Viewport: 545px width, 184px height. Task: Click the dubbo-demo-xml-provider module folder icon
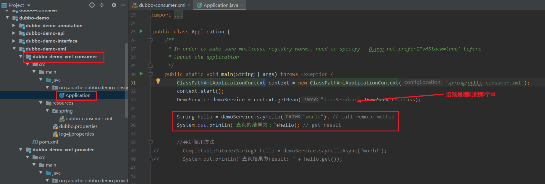coord(28,150)
